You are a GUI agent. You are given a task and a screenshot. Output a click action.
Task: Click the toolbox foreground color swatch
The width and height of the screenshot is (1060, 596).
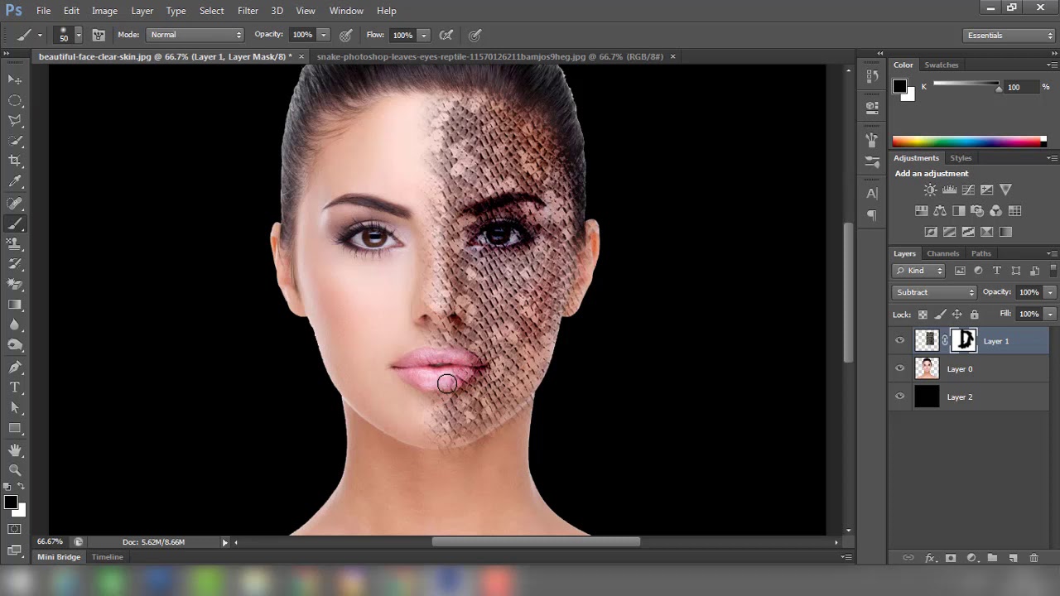tap(11, 502)
